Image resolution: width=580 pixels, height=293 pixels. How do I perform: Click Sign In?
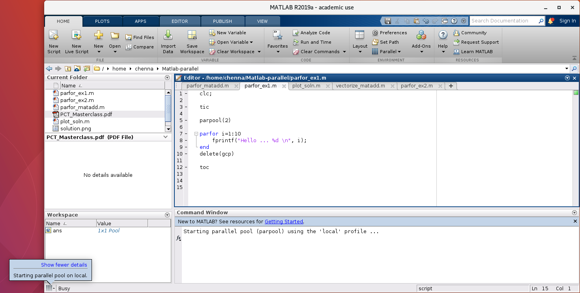(x=567, y=21)
